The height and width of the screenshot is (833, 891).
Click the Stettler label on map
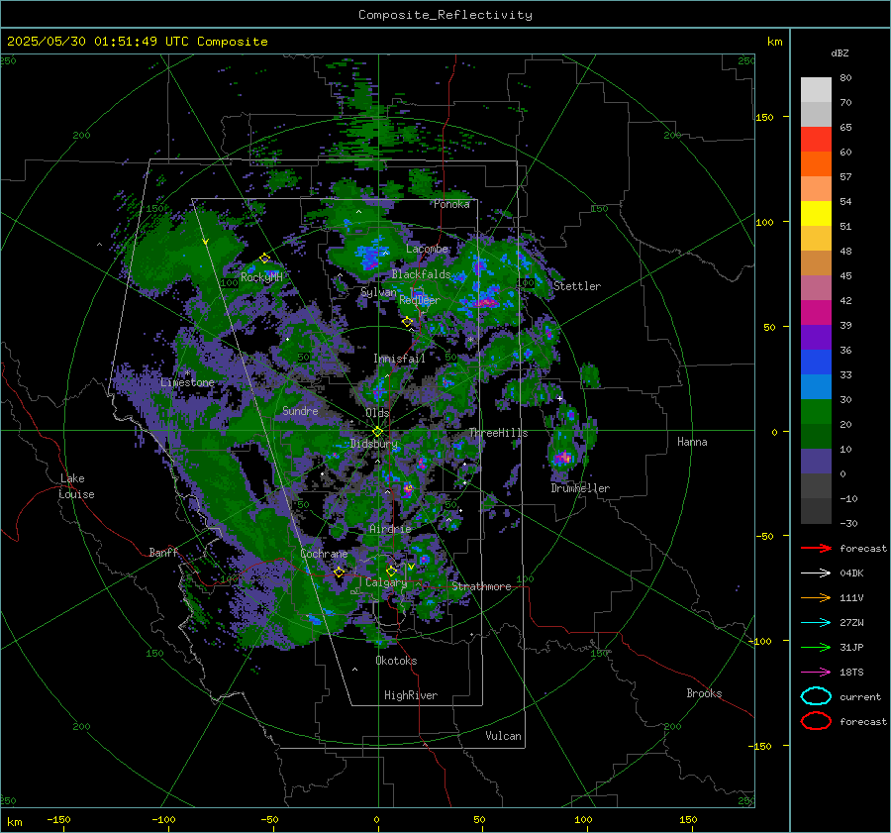[x=577, y=286]
